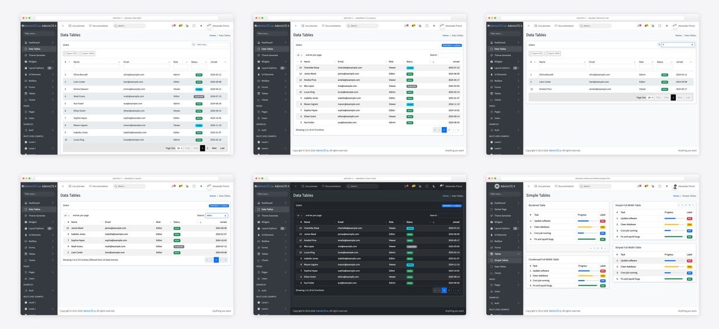Click the fullscreen icon in the Simple Tables window
The image size is (719, 329).
coord(660,186)
